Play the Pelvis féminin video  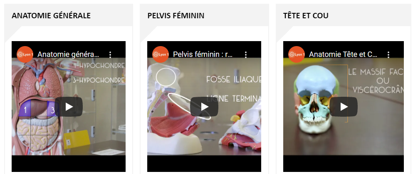click(204, 107)
